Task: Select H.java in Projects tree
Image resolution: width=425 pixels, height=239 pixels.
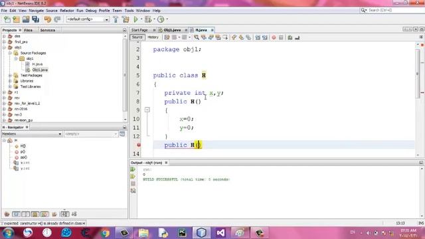Action: click(37, 64)
